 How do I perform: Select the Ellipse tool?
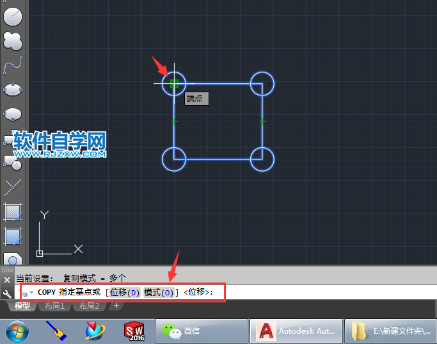13,90
